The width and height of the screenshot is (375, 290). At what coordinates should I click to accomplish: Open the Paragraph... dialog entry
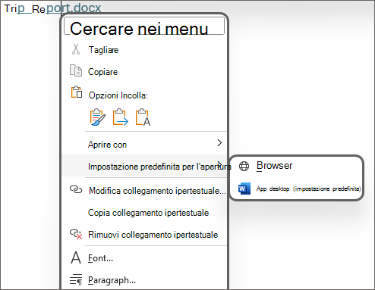(112, 280)
